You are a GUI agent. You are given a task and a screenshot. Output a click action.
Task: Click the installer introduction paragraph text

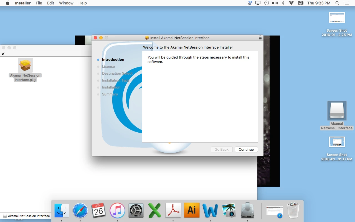(198, 59)
